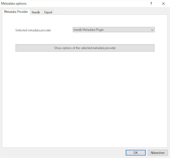
Task: Expand the metadata provider dropdown arrow
Action: click(x=152, y=30)
